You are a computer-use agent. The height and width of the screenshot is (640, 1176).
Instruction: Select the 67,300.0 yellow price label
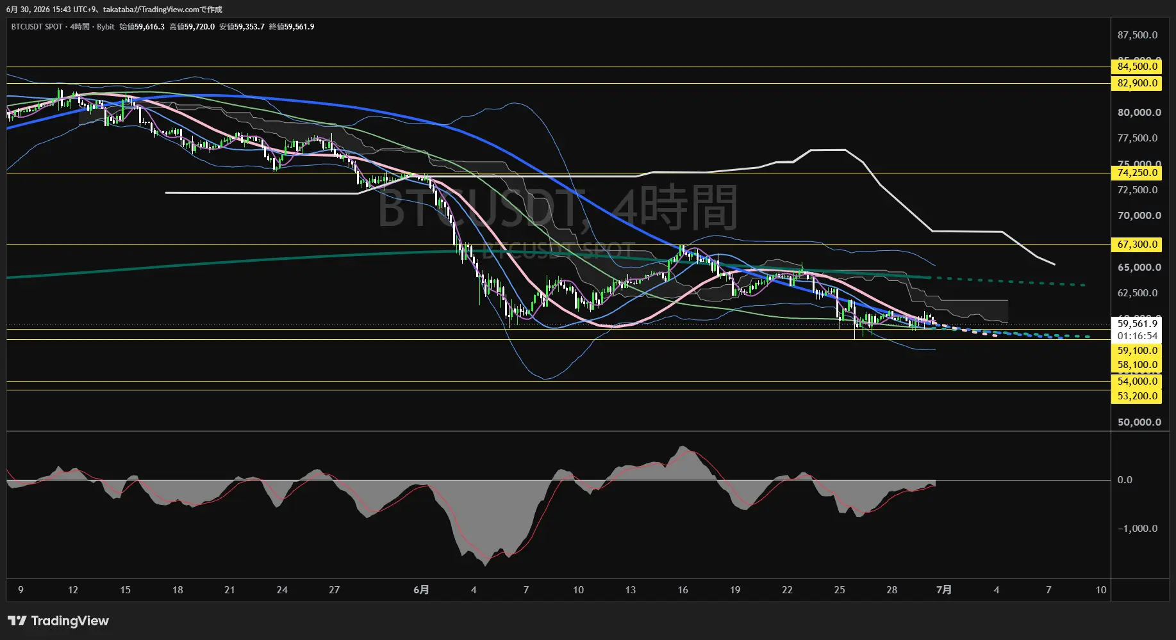(1136, 244)
